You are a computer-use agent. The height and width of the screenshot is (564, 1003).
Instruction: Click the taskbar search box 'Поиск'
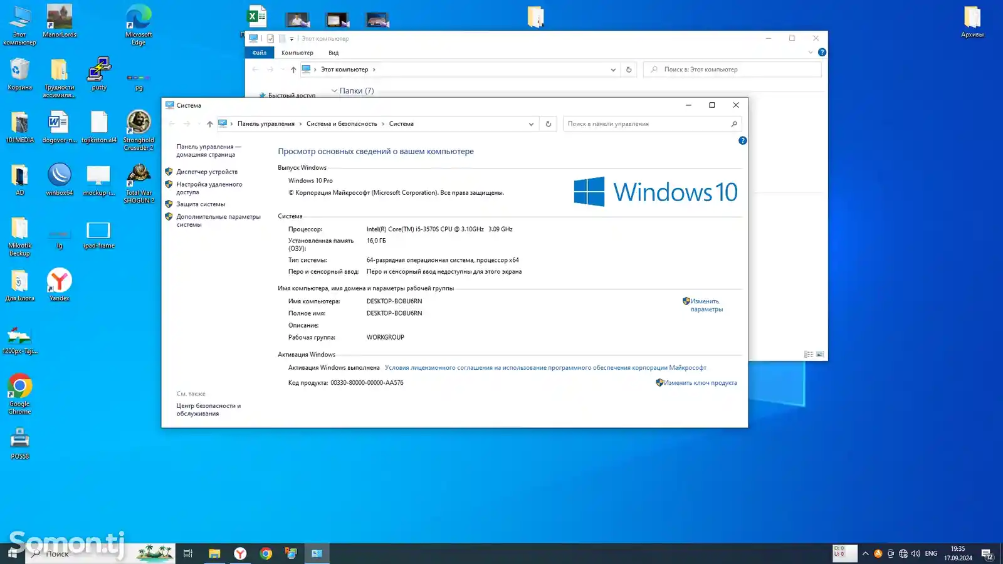point(100,553)
